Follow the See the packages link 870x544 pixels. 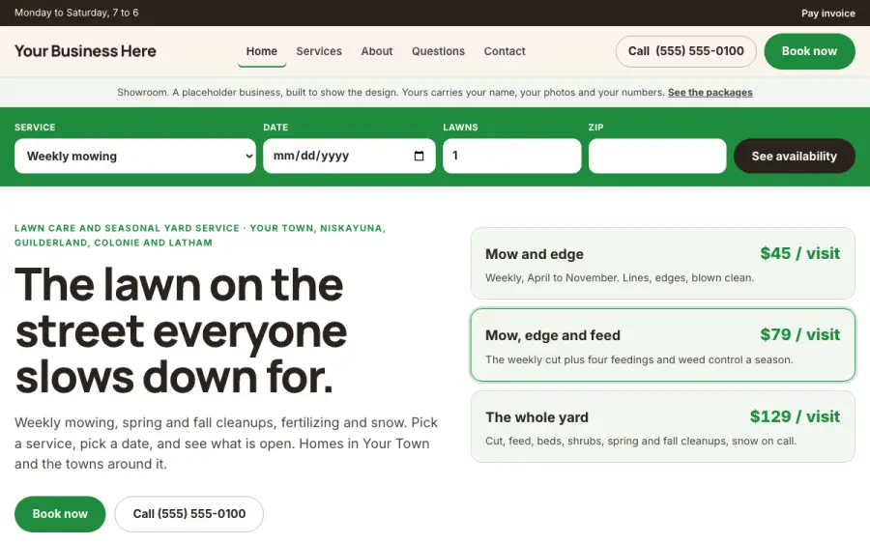pyautogui.click(x=710, y=93)
